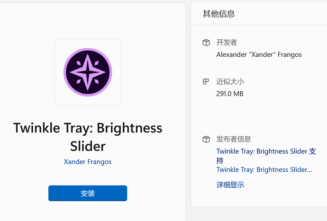Click the box icon beside 开发者
This screenshot has width=327, height=221.
(206, 43)
